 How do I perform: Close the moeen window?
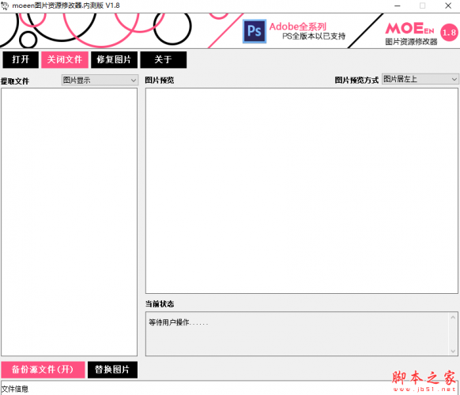click(448, 6)
